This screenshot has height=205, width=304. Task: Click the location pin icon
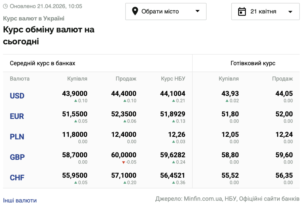[135, 11]
